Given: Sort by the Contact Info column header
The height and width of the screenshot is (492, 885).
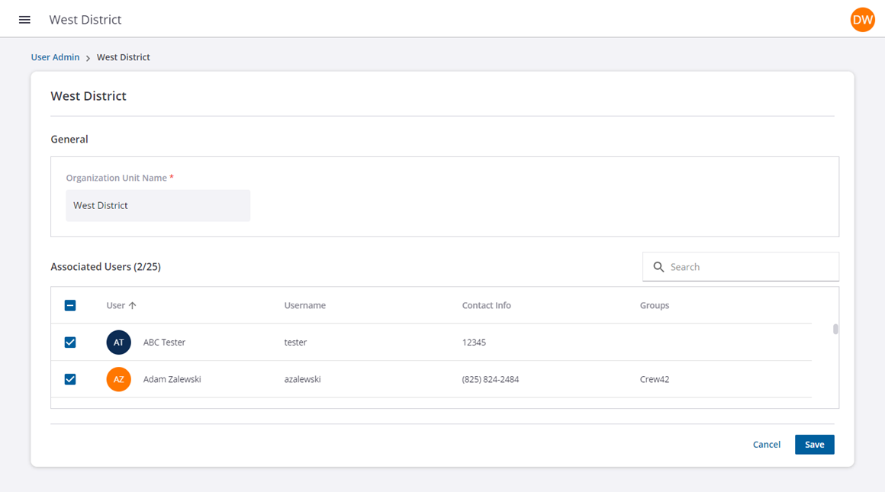Looking at the screenshot, I should click(x=486, y=305).
